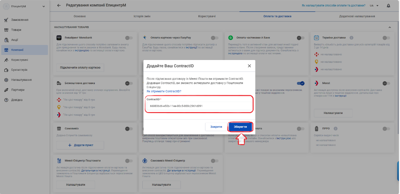Image resolution: width=400 pixels, height=194 pixels.
Task: Click the EasyPay logo icon
Action: (x=145, y=38)
